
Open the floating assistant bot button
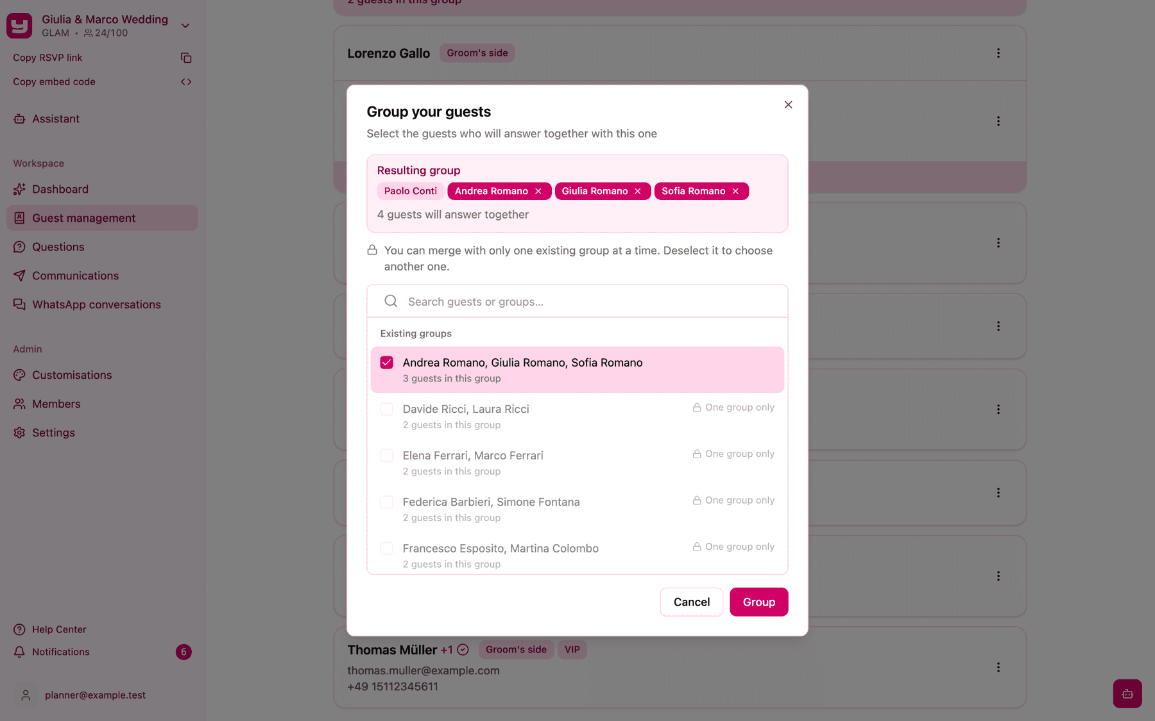1127,693
